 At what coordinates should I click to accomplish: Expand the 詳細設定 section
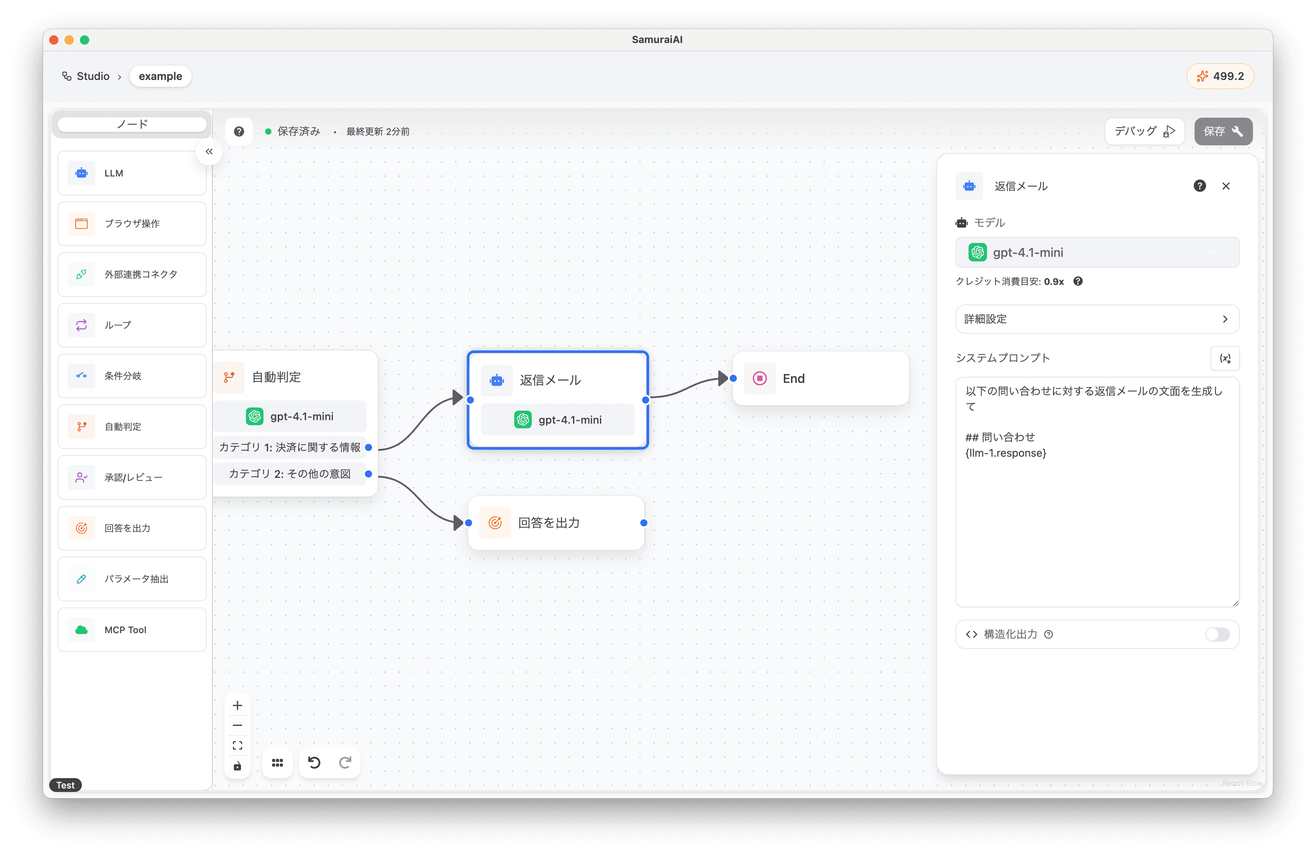click(1097, 319)
